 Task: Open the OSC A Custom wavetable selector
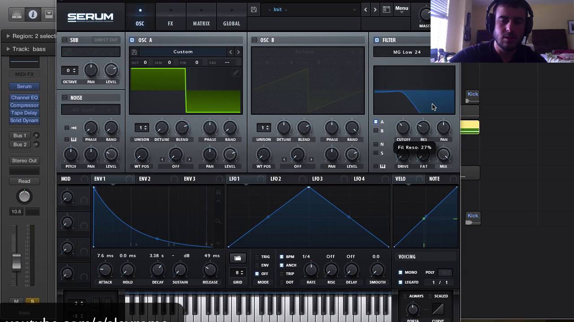click(x=183, y=52)
